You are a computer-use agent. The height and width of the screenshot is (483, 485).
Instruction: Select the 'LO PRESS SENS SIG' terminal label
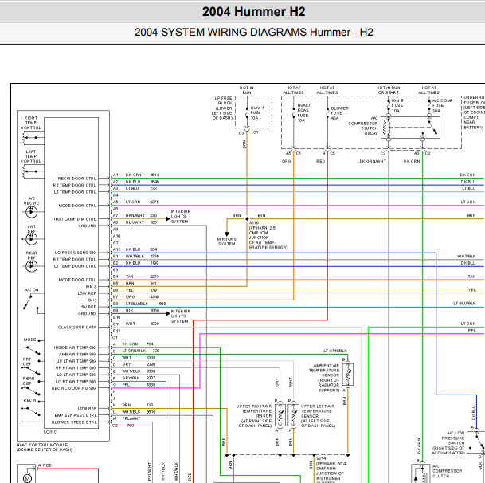point(76,253)
